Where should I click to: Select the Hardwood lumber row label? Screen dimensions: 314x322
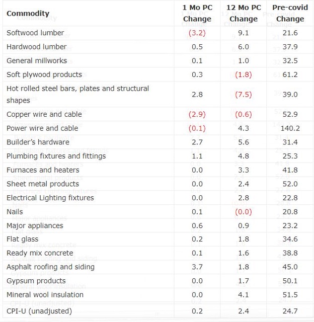coord(36,47)
